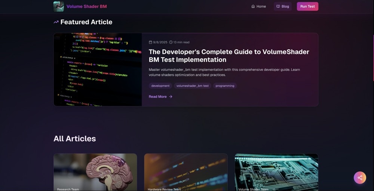The height and width of the screenshot is (191, 374).
Task: Click the trending arrow icon beside Featured Article
Action: (x=56, y=22)
